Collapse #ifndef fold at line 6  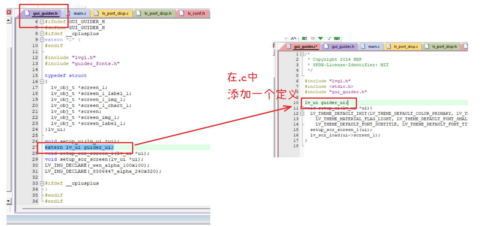[42, 22]
